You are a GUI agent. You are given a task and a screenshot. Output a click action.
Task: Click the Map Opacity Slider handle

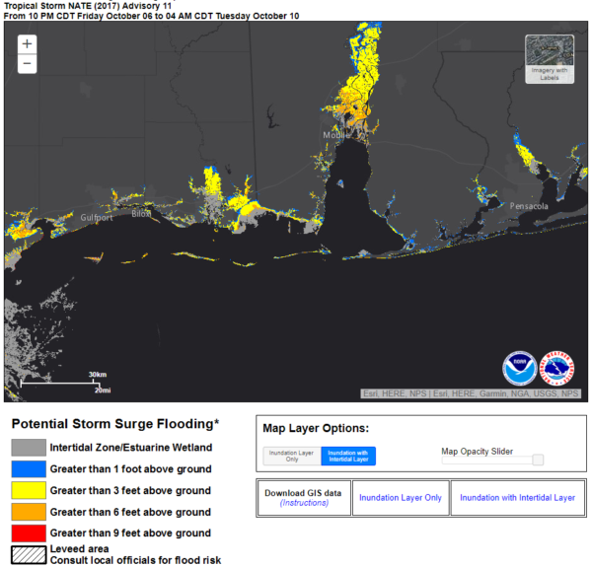[x=538, y=460]
